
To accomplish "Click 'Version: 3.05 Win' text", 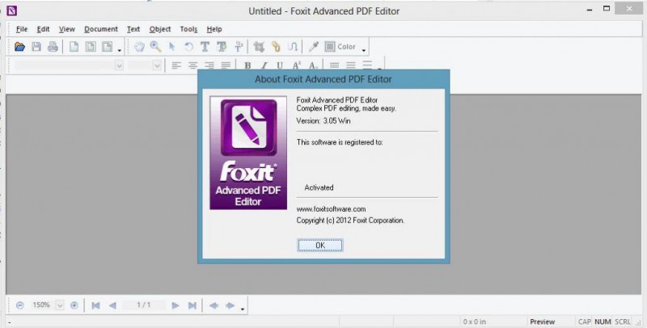I will tap(323, 120).
